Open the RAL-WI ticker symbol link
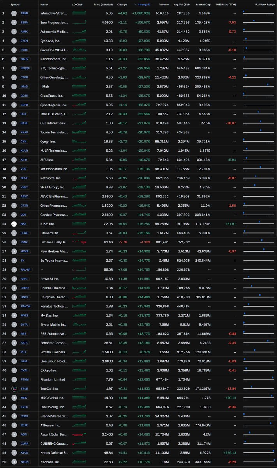The image size is (277, 468). click(x=25, y=270)
